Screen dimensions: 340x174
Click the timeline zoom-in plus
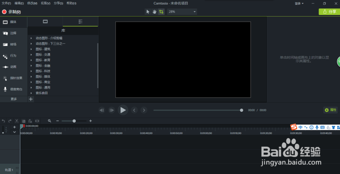pos(91,121)
